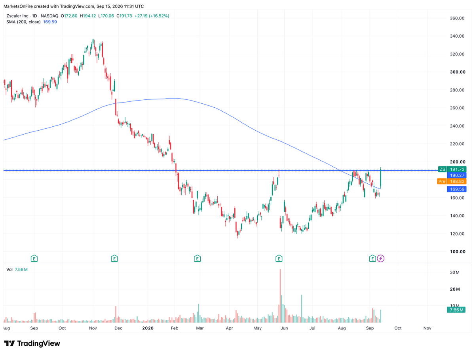This screenshot has width=475, height=354.
Task: Click the latest large green candle
Action: tap(381, 178)
